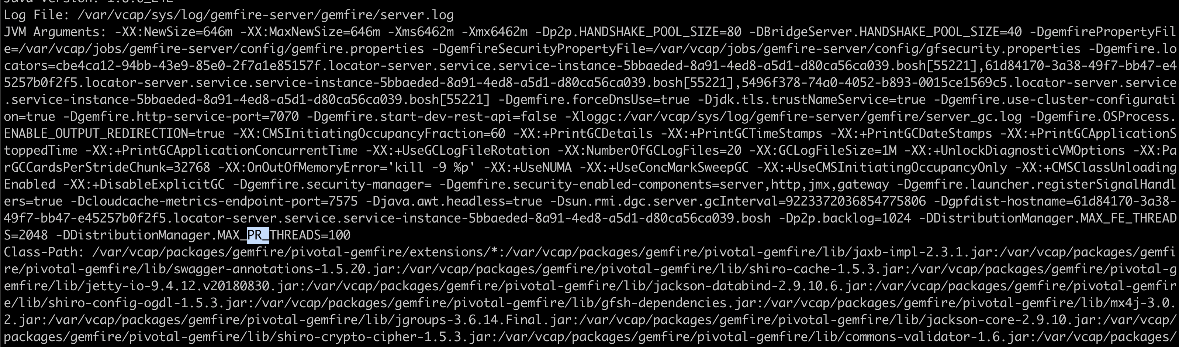The image size is (1179, 347).
Task: Click the "Log File:" label
Action: pyautogui.click(x=37, y=15)
